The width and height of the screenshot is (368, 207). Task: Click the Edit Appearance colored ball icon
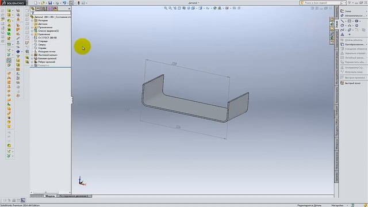(214, 8)
